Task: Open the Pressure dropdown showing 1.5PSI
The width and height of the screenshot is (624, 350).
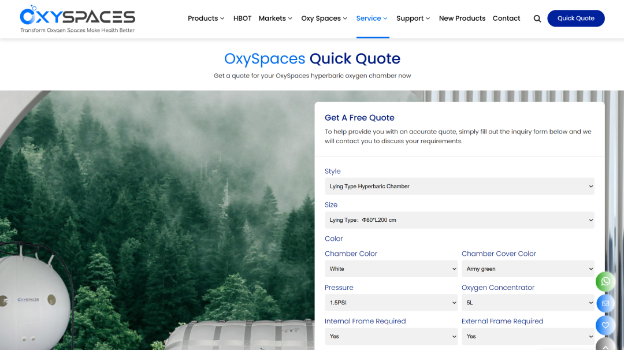Action: coord(391,303)
